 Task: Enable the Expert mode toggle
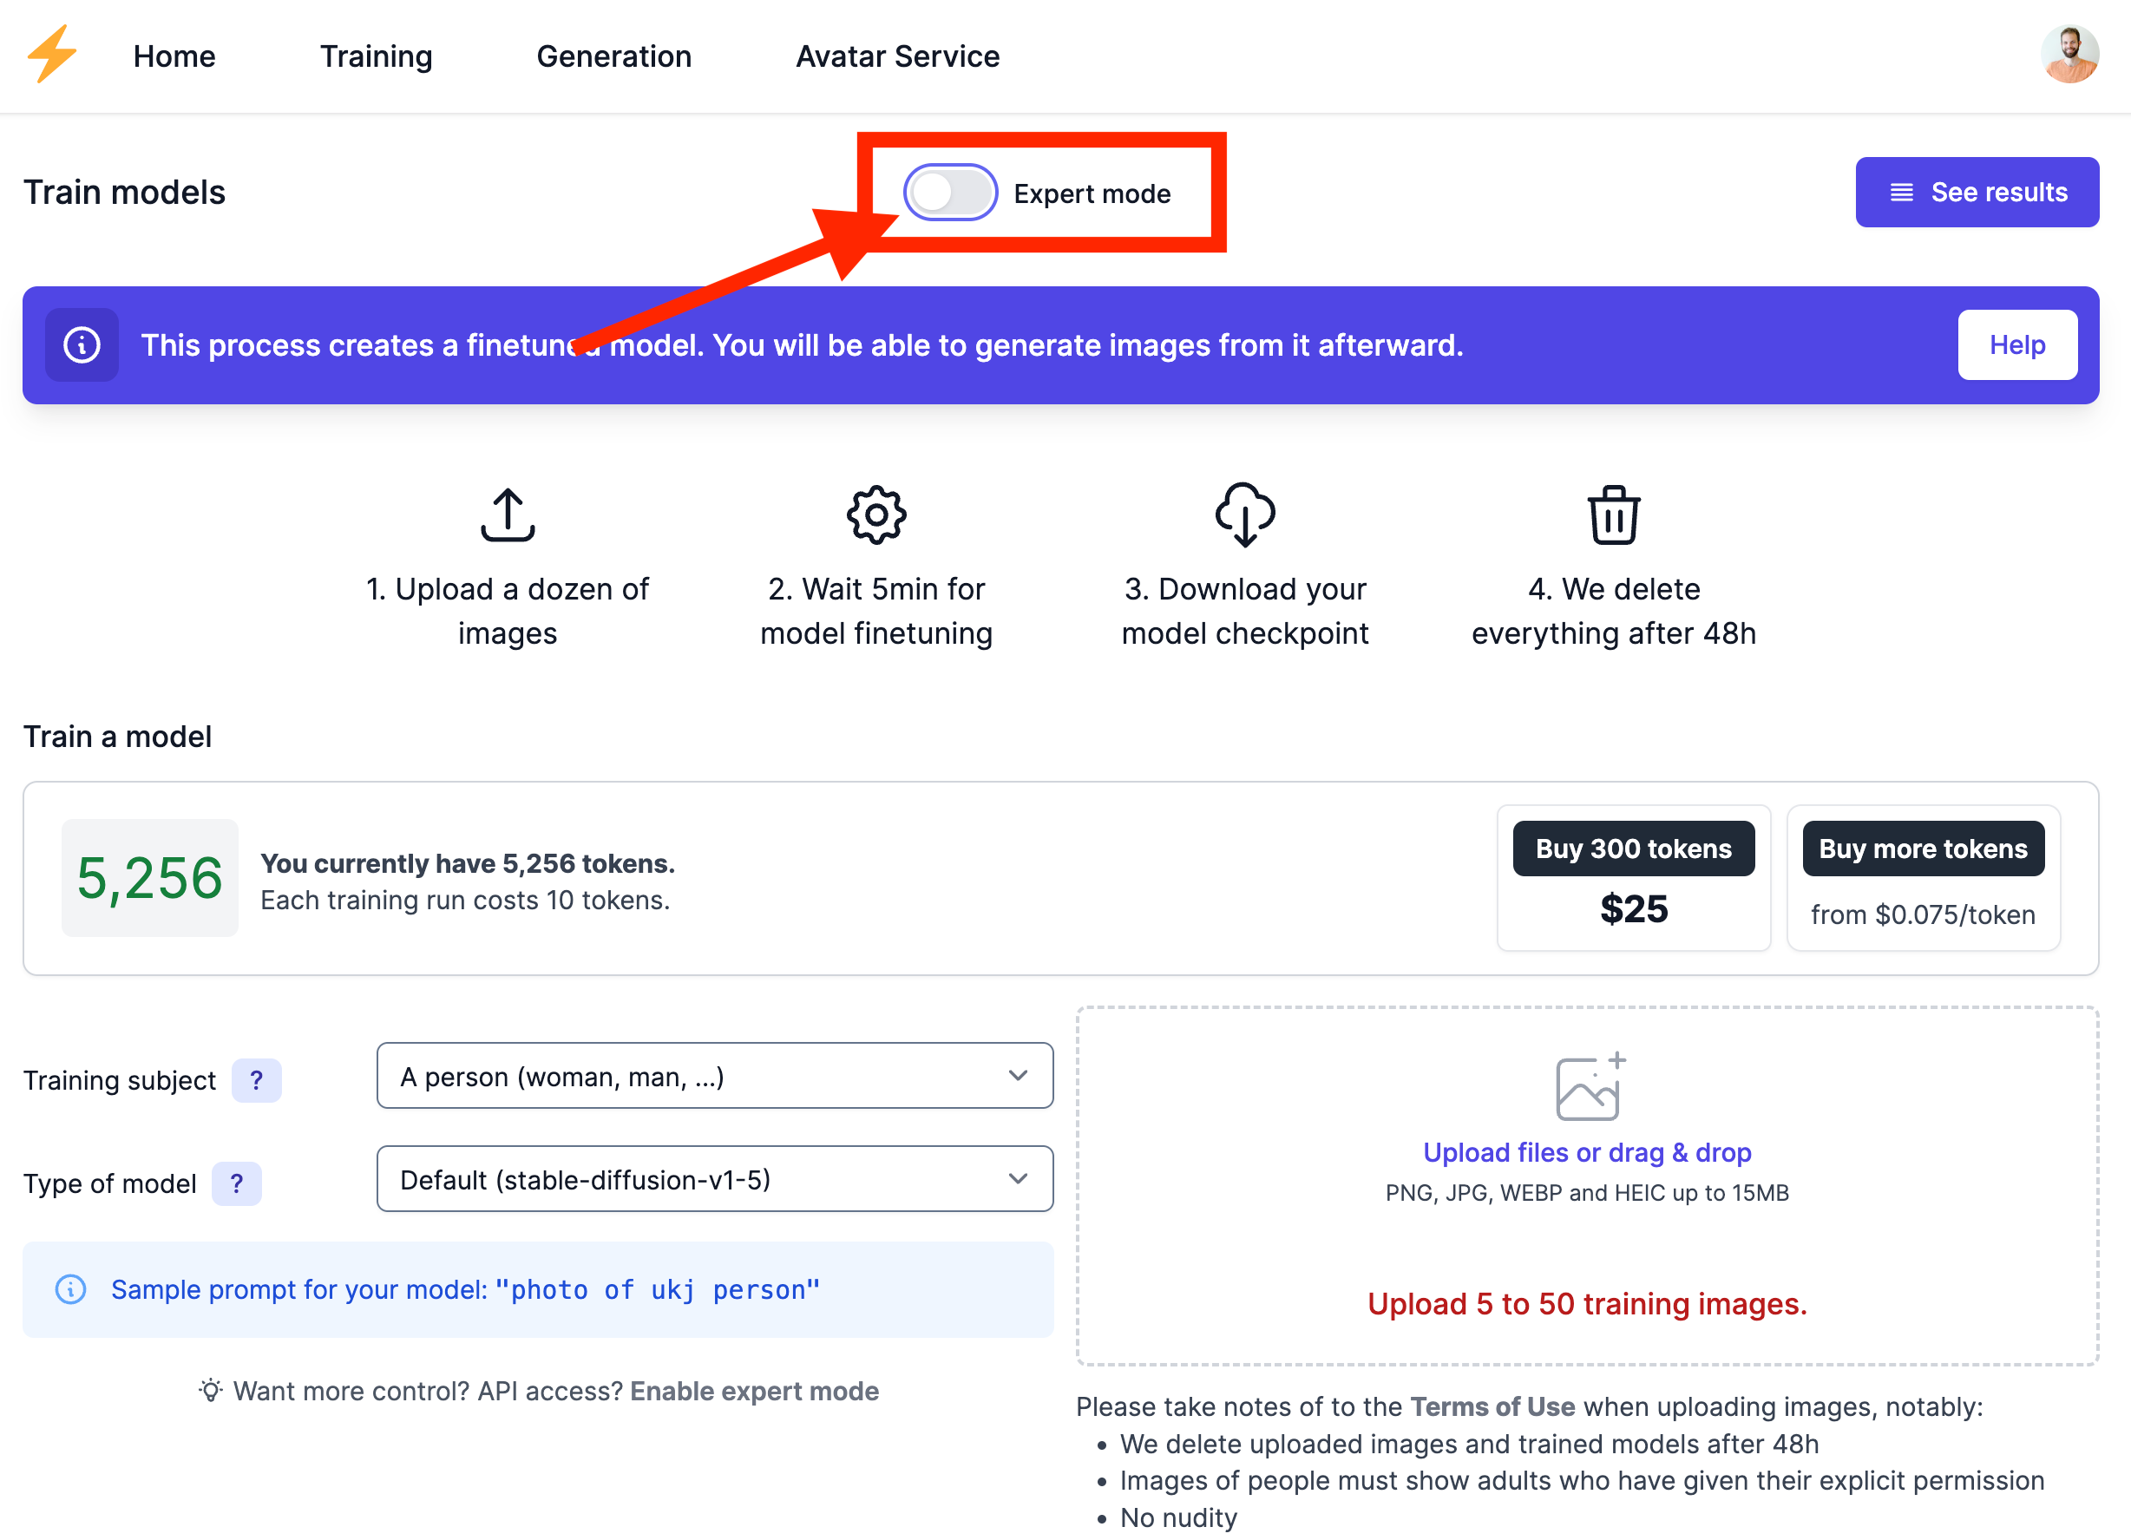click(x=950, y=193)
